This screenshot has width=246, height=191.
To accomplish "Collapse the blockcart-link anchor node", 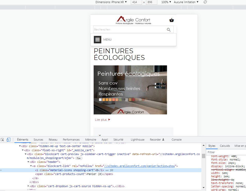I will tap(31, 166).
